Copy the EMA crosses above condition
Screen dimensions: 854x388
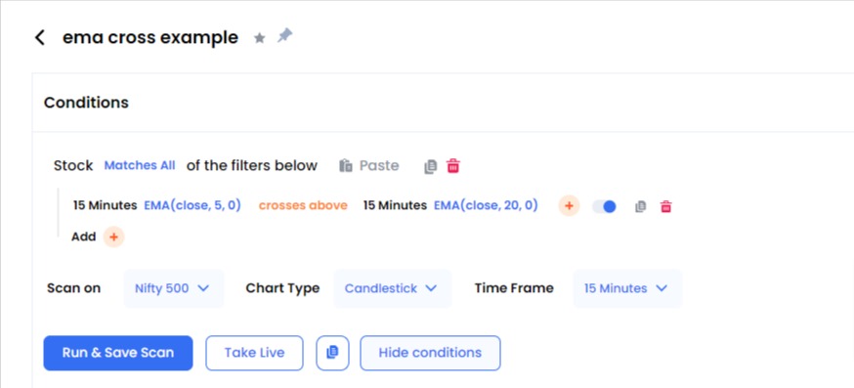[641, 207]
